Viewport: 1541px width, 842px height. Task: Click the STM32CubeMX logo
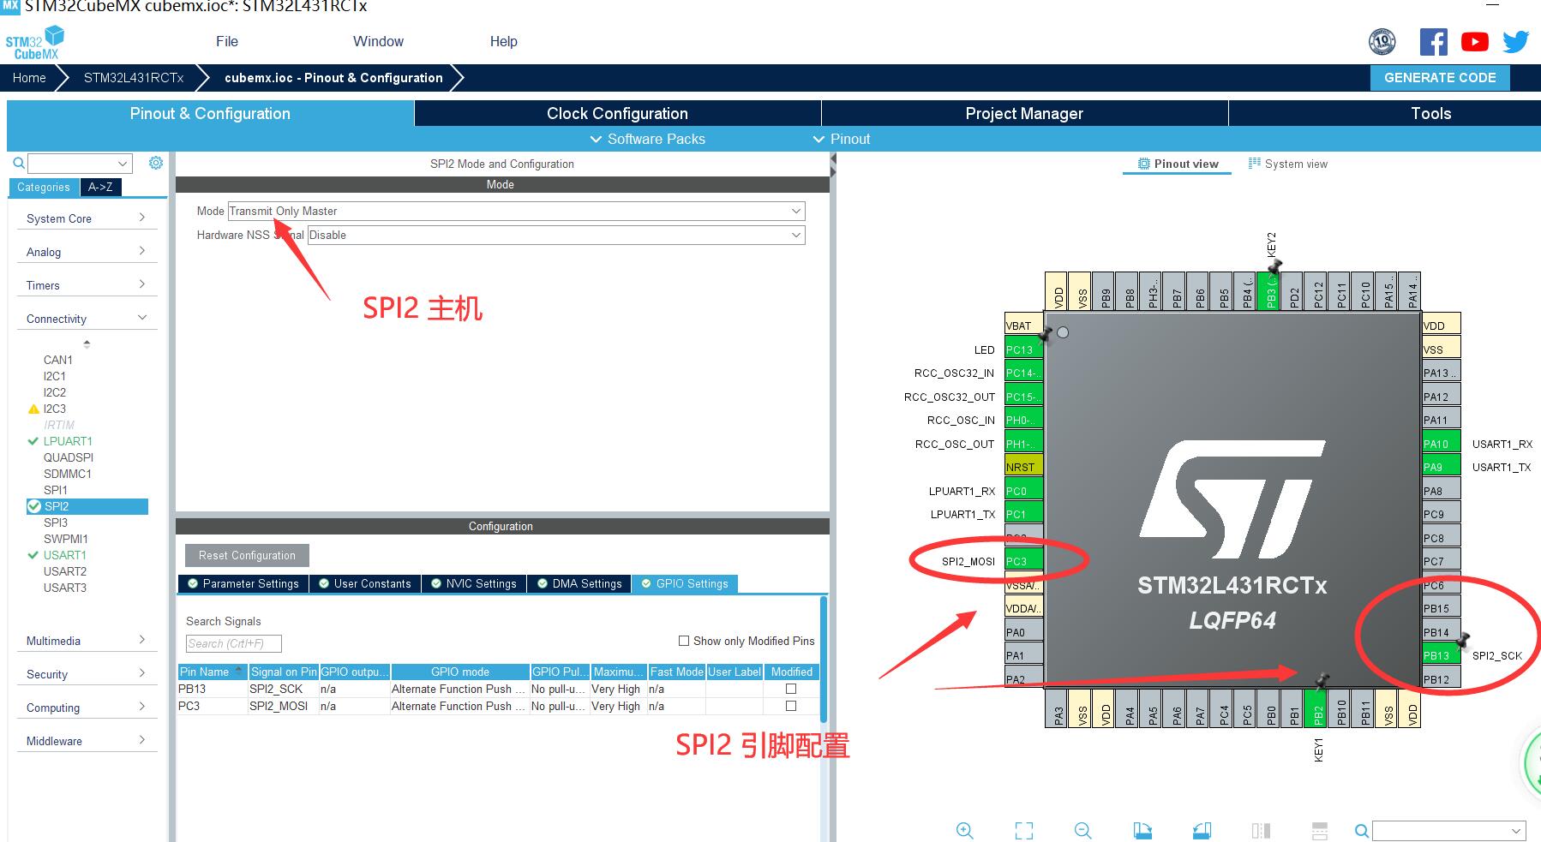34,43
